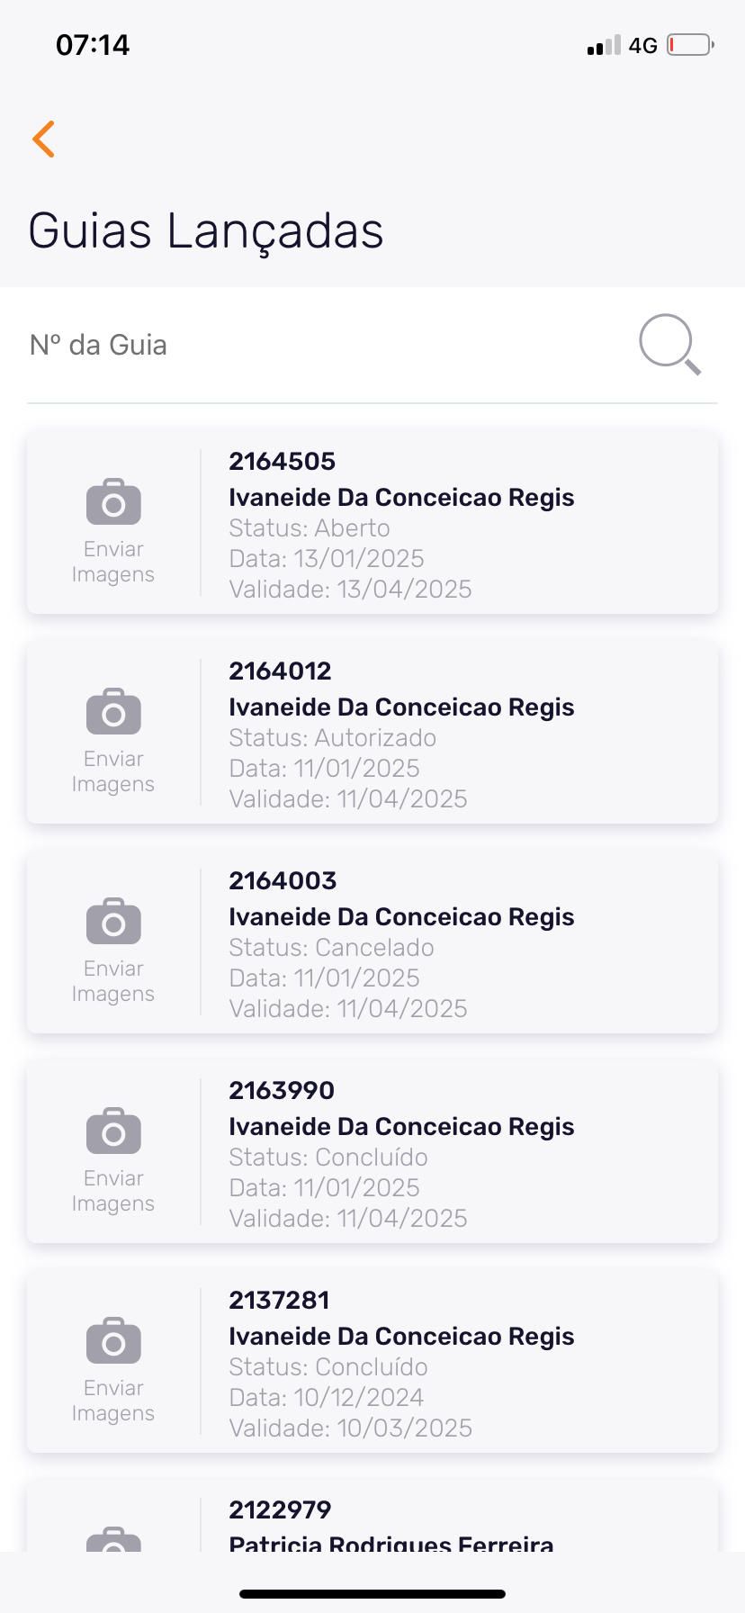This screenshot has height=1613, width=745.
Task: Tap camera icon for guia 2137281
Action: pos(113,1341)
